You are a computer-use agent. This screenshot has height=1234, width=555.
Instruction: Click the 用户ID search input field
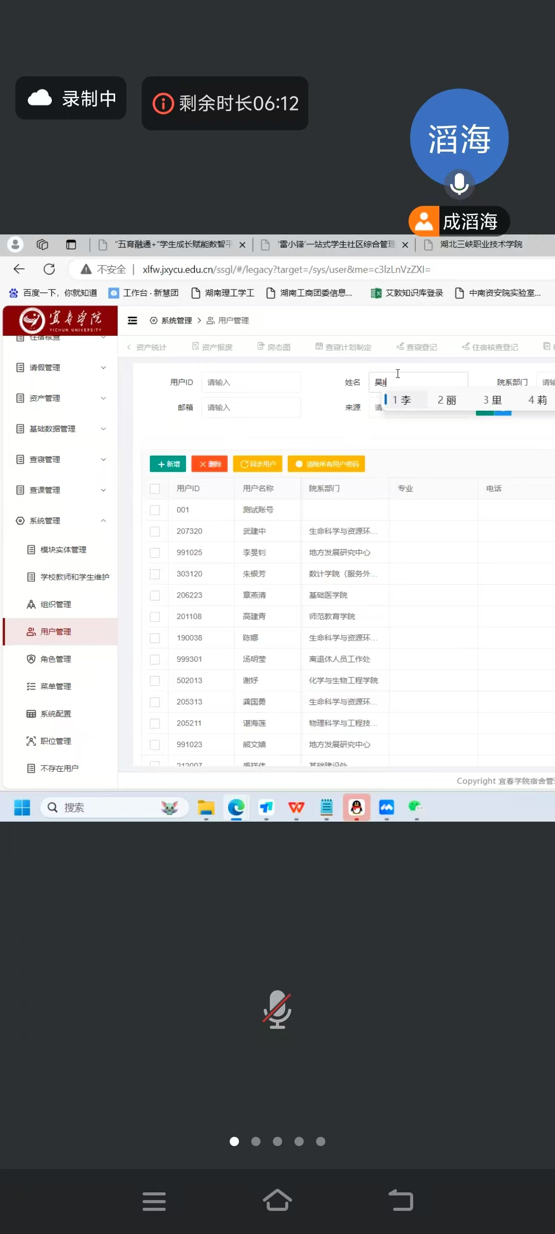pyautogui.click(x=250, y=382)
